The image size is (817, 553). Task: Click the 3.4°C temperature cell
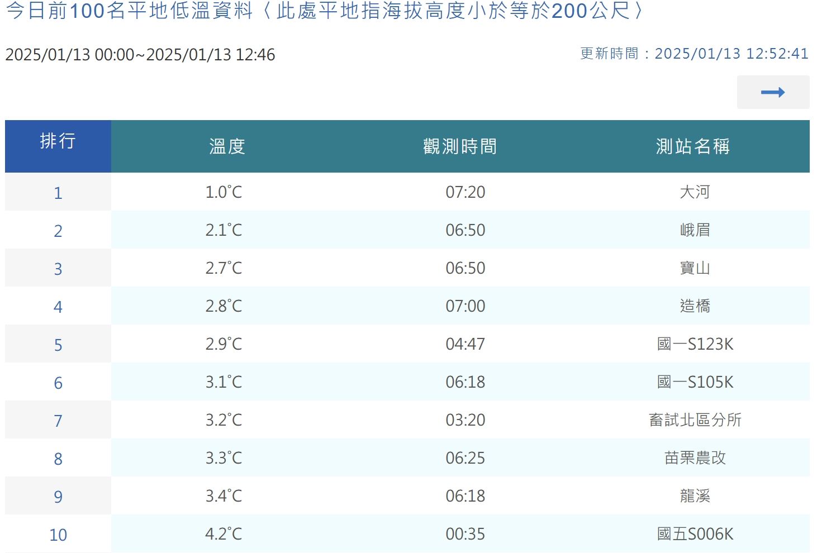point(224,496)
